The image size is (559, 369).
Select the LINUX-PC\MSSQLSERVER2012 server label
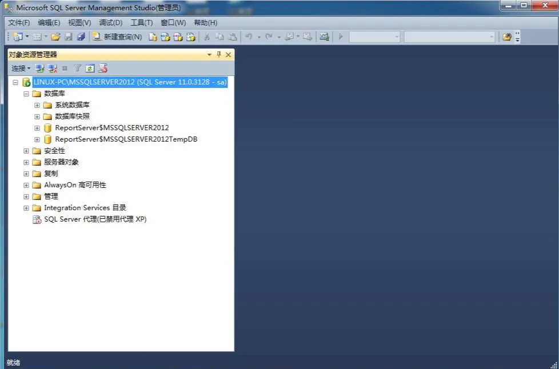(130, 82)
